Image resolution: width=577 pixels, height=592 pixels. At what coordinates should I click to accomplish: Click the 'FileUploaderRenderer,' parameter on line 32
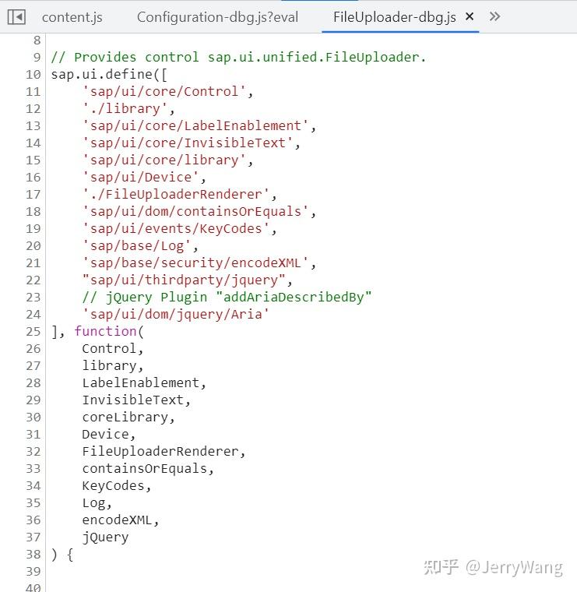(164, 452)
